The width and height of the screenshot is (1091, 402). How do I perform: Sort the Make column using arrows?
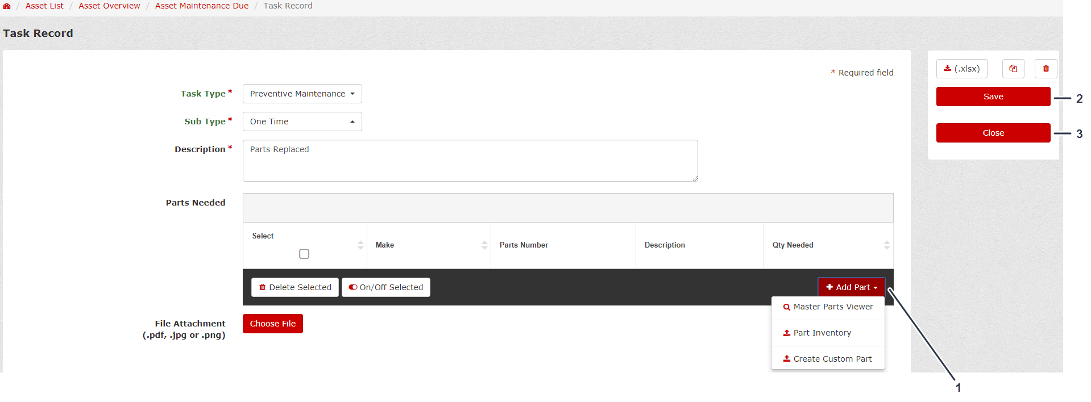(484, 245)
